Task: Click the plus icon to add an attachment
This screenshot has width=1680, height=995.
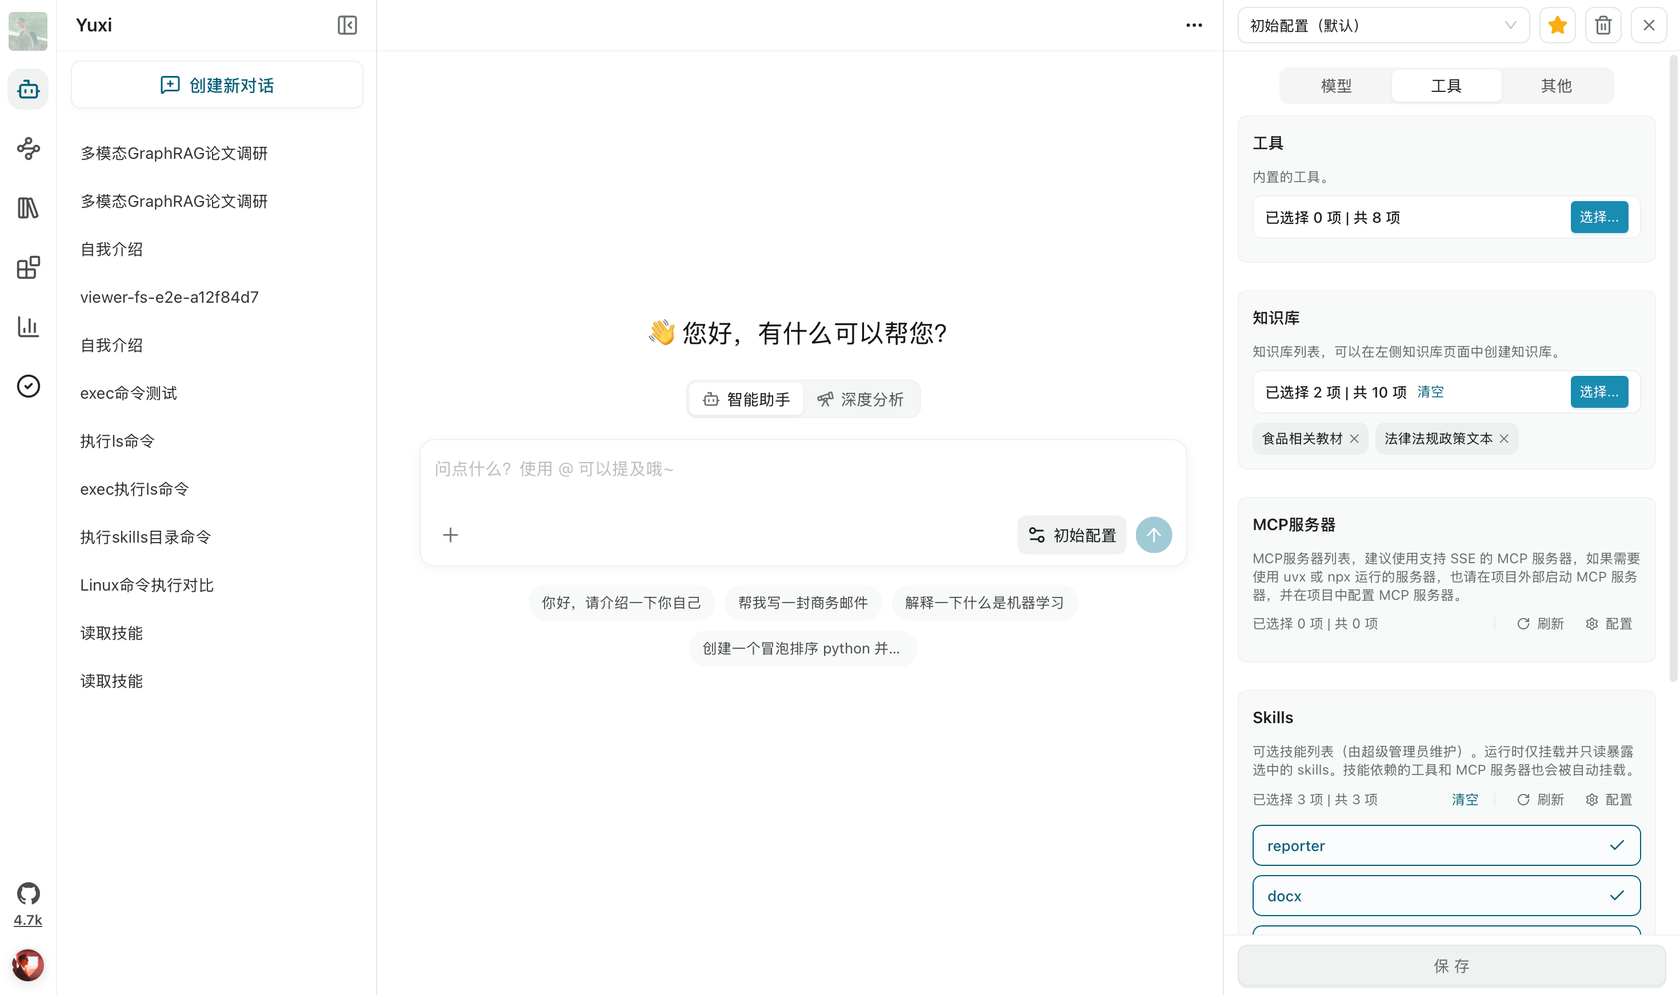Action: [451, 535]
